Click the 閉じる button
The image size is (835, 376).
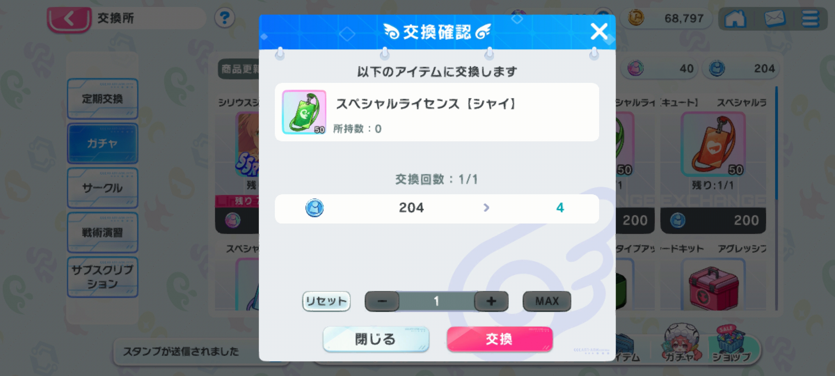[376, 339]
